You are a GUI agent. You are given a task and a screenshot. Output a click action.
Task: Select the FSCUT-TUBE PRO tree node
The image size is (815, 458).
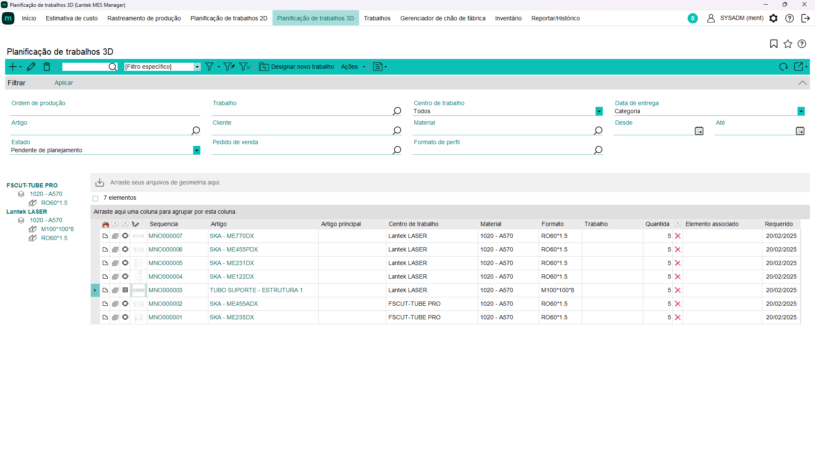pyautogui.click(x=32, y=185)
